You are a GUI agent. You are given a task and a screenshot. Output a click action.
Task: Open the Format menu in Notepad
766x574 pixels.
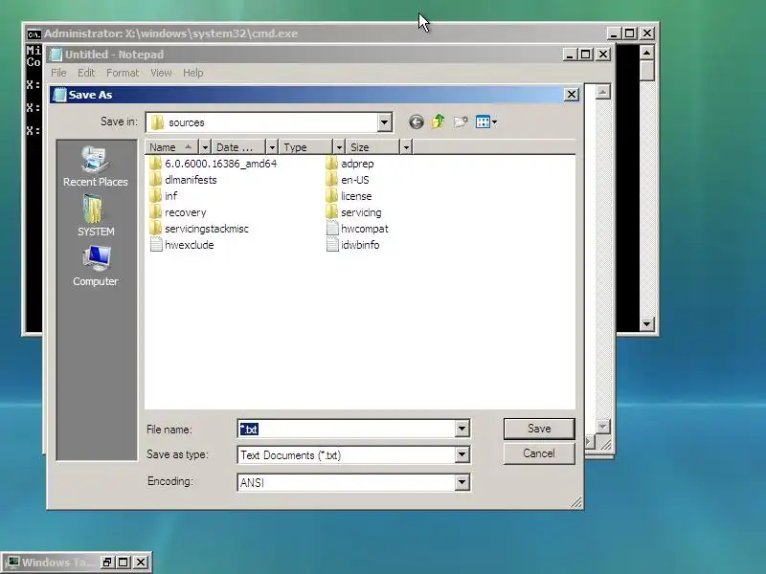pos(123,73)
